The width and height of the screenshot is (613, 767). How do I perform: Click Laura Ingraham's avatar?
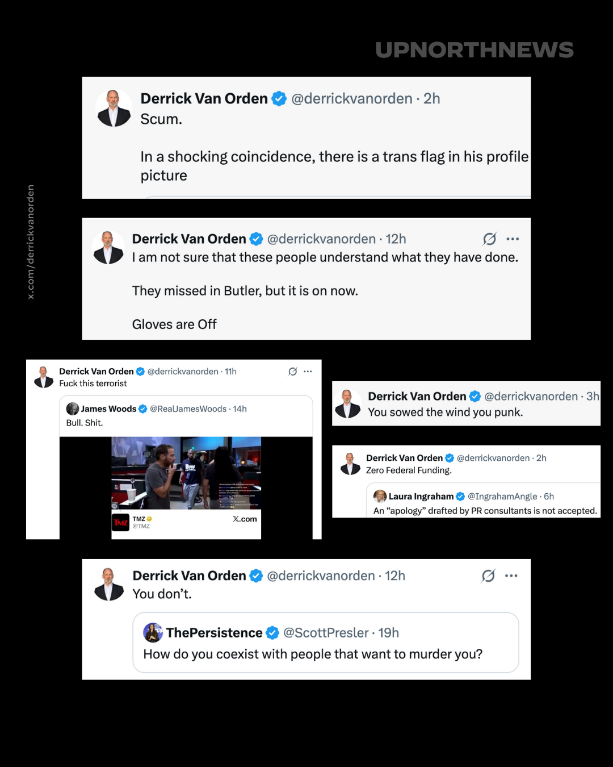(x=380, y=497)
